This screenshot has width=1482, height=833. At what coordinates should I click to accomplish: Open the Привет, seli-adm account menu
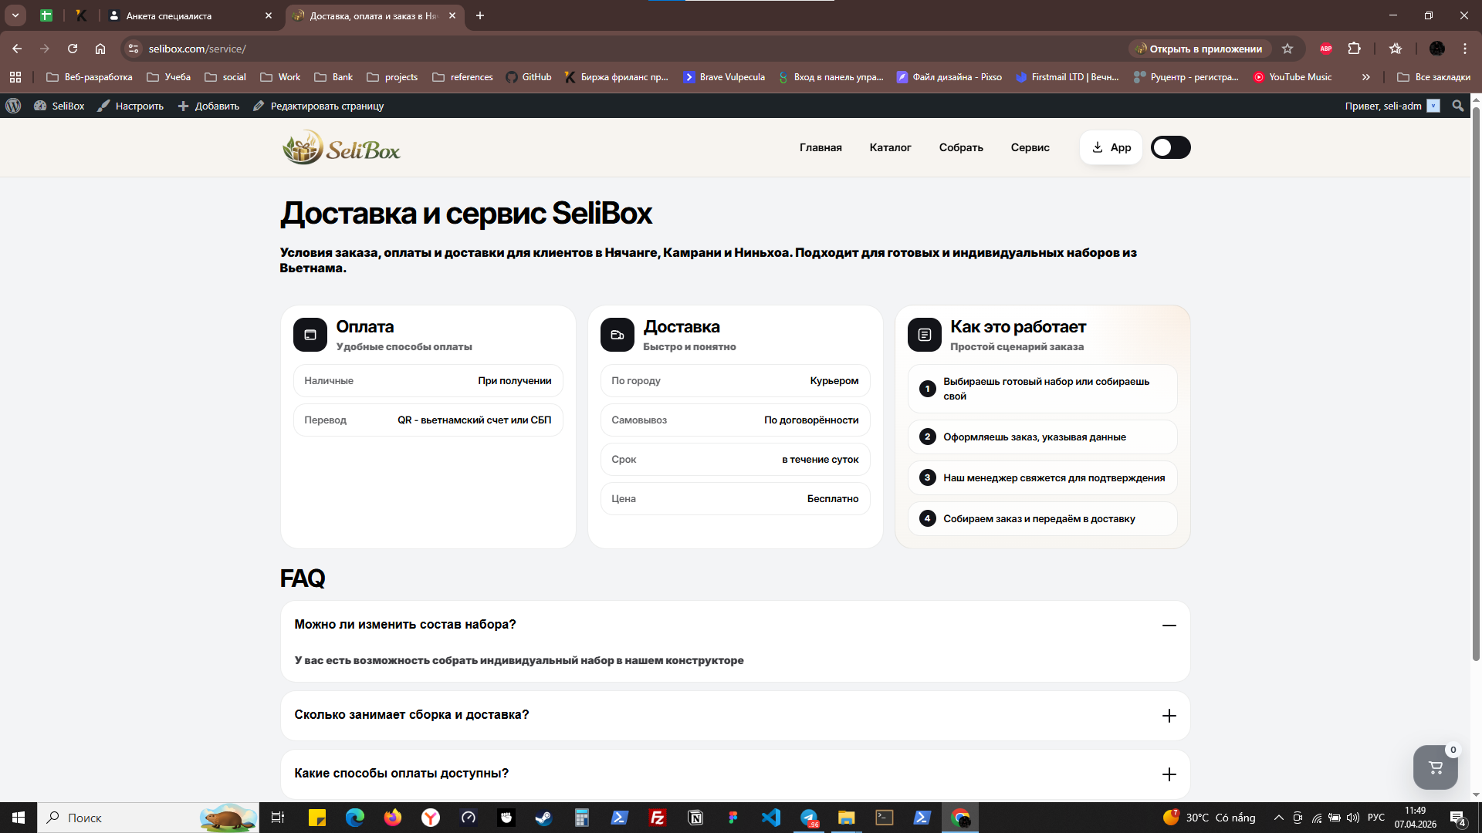[1392, 106]
